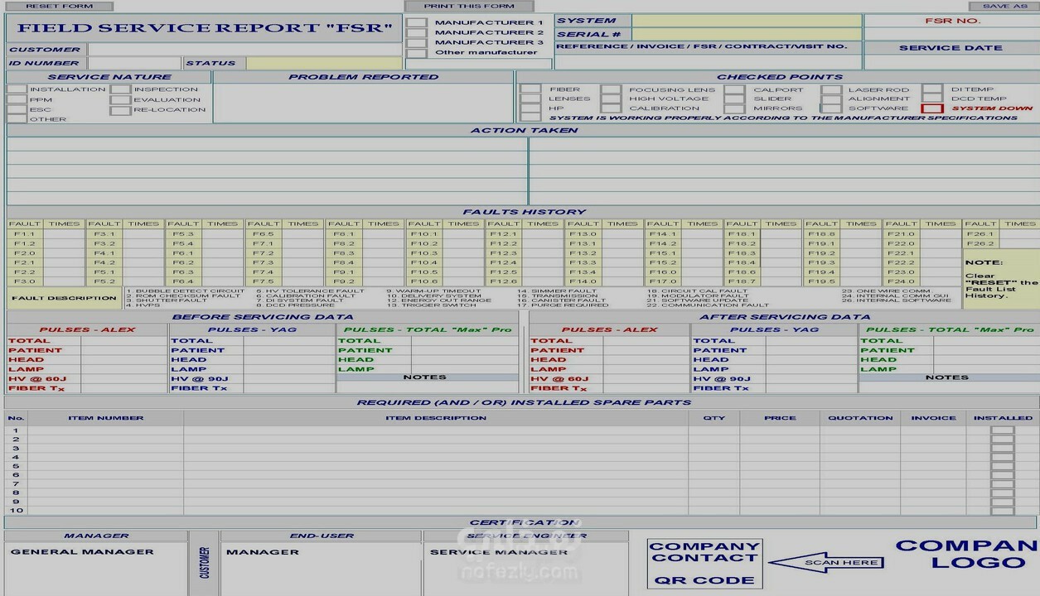Image resolution: width=1040 pixels, height=596 pixels.
Task: Click the COMPANY CONTACT QR CODE box
Action: (x=705, y=564)
